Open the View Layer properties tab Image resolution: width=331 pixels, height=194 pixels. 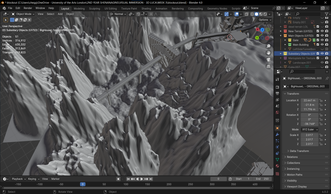[x=277, y=100]
